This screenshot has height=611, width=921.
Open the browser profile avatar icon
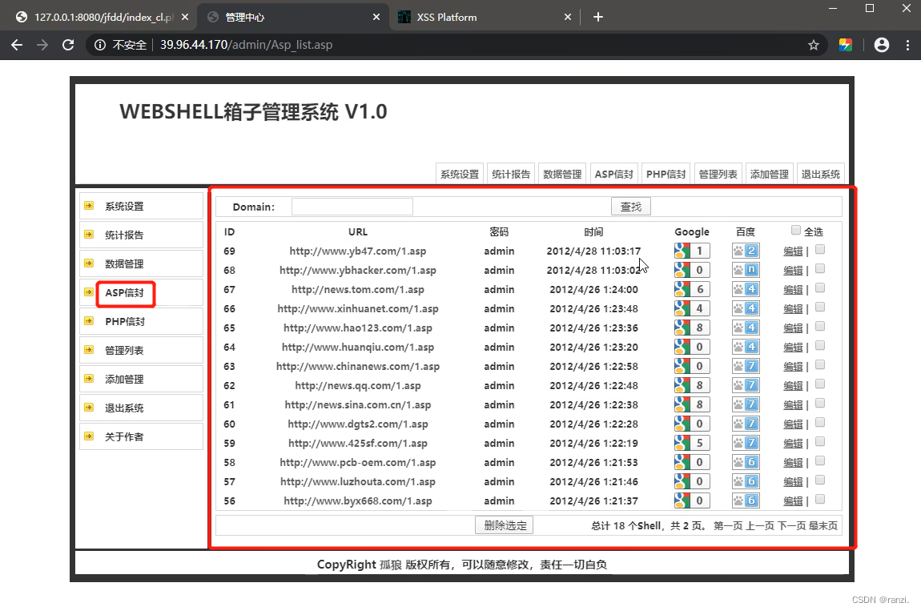pyautogui.click(x=882, y=45)
